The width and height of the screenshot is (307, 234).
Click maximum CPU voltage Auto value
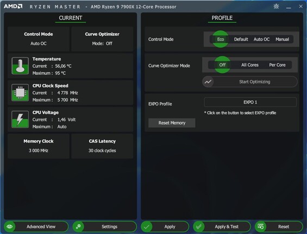coord(62,127)
